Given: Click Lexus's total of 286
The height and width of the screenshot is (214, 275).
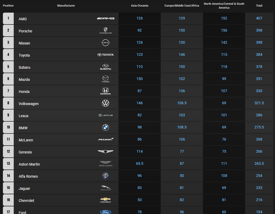Looking at the screenshot, I should click(259, 115).
